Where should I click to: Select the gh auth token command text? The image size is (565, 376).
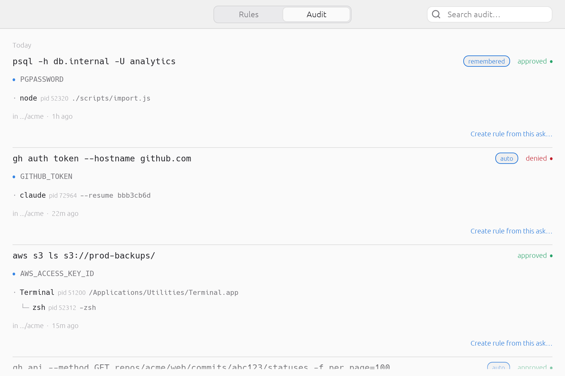[102, 159]
